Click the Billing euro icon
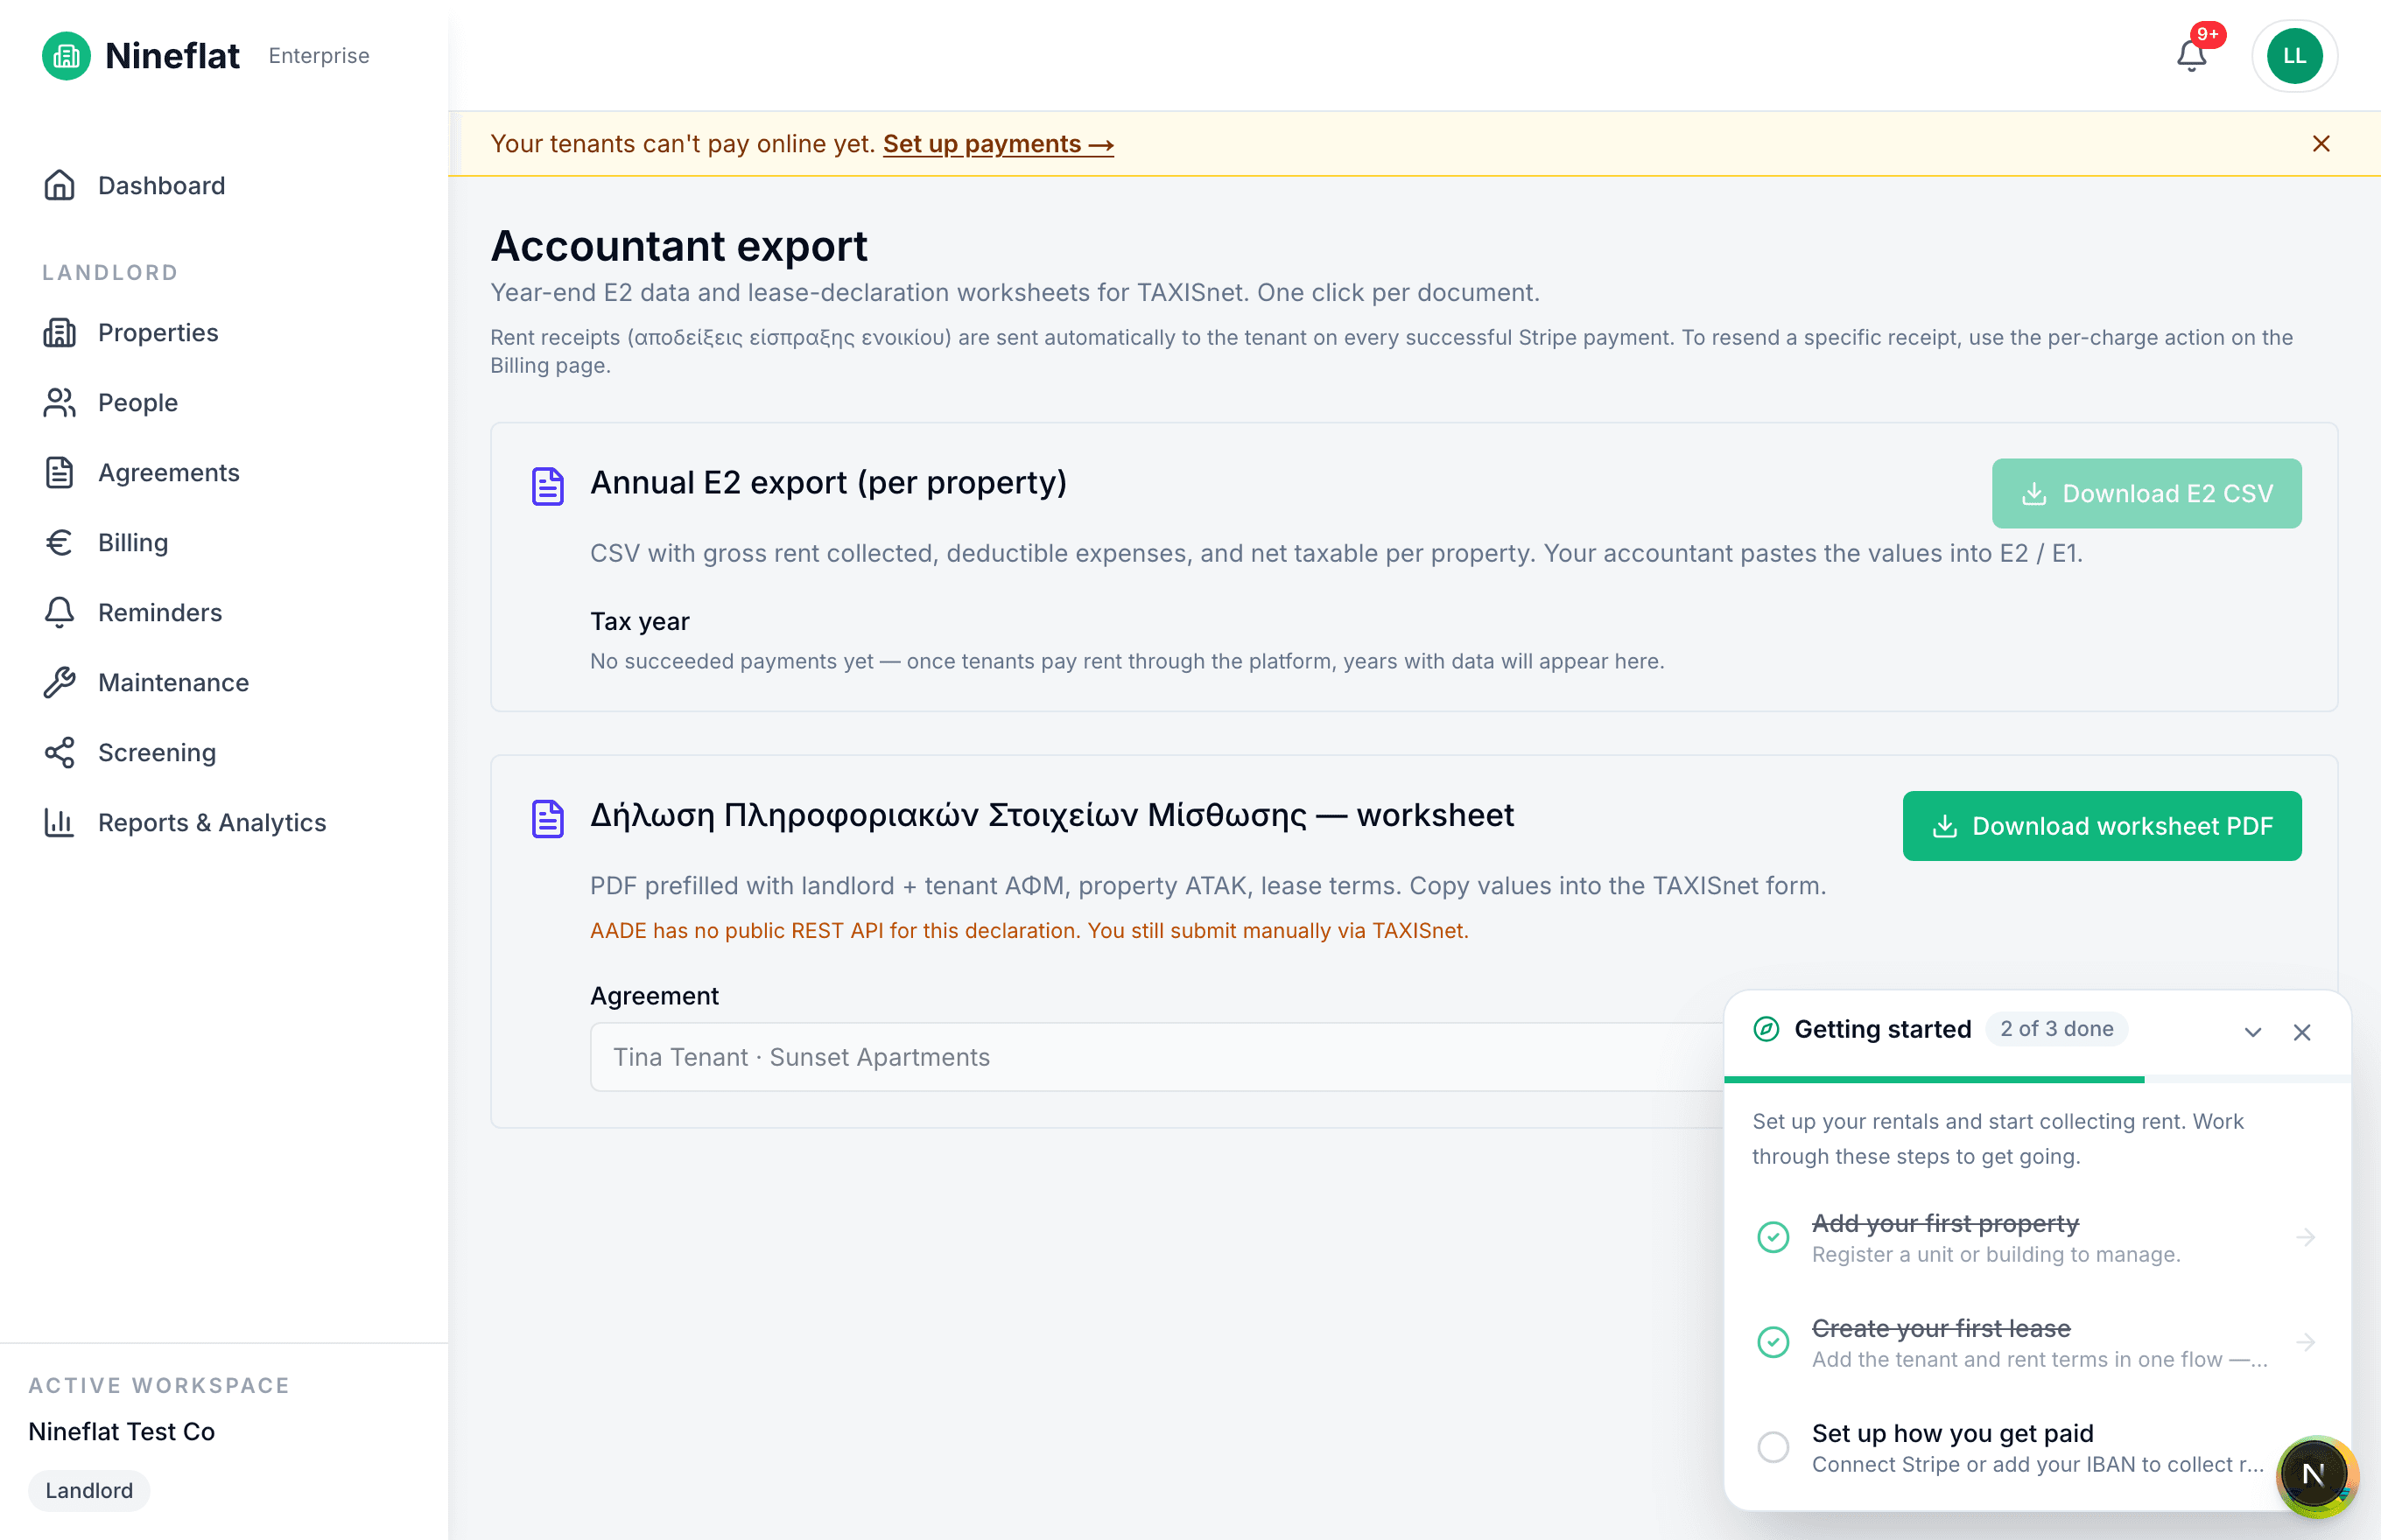Viewport: 2381px width, 1540px height. click(x=60, y=543)
